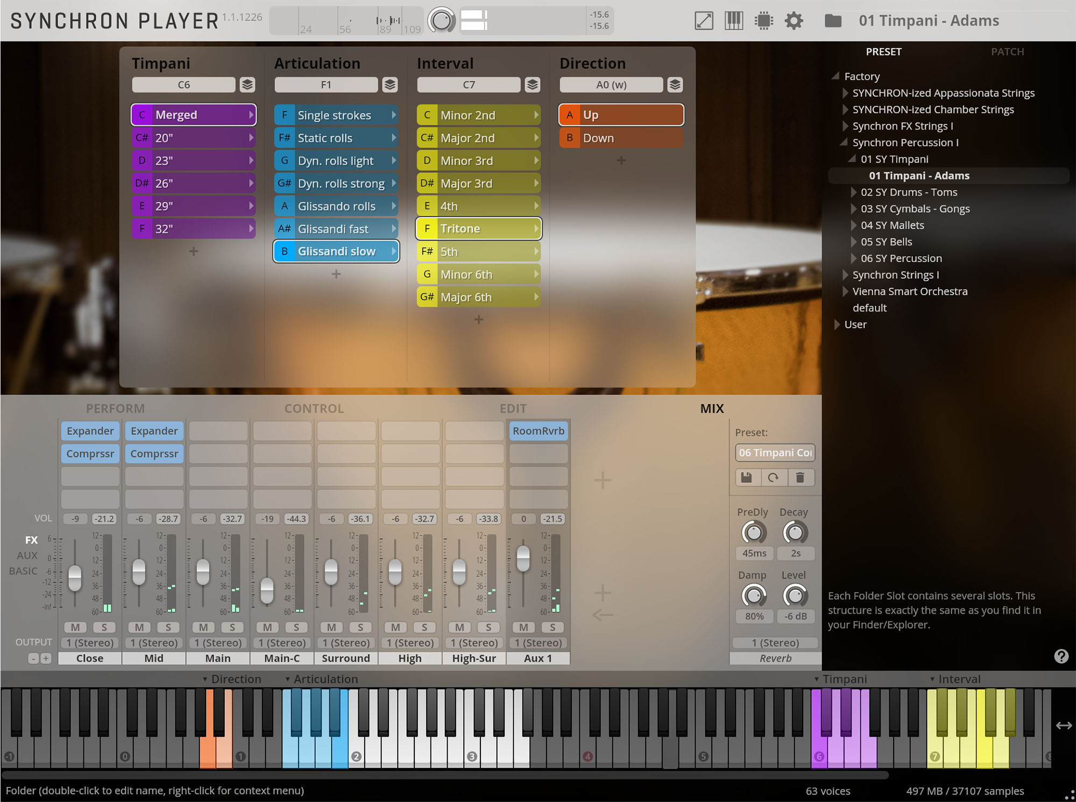Screen dimensions: 1076x802
Task: Delete the mixer preset with trash icon
Action: 801,477
